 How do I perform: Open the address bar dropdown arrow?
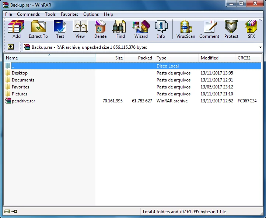coord(260,47)
